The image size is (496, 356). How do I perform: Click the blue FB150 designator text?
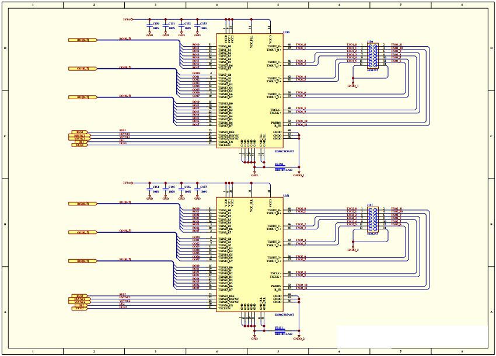click(280, 164)
